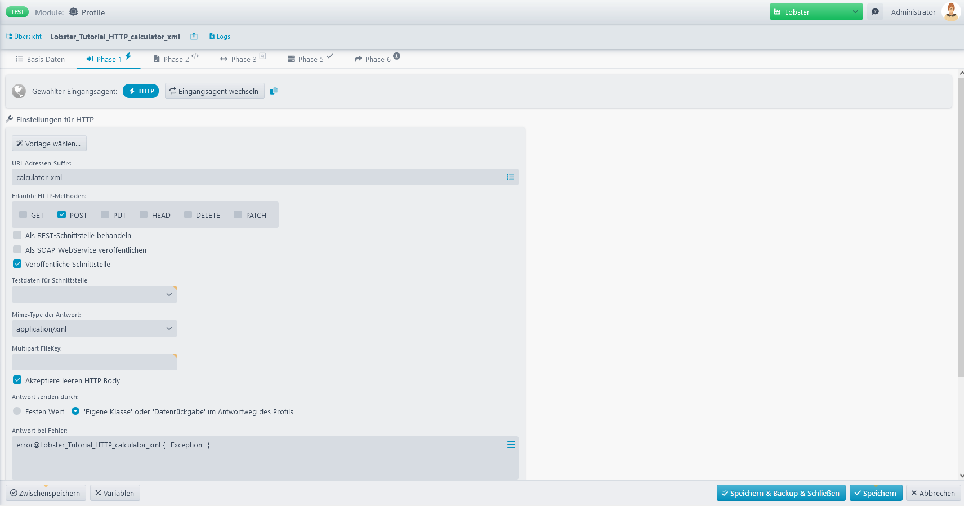Enable the DELETE method checkbox
The height and width of the screenshot is (506, 964).
pyautogui.click(x=188, y=214)
